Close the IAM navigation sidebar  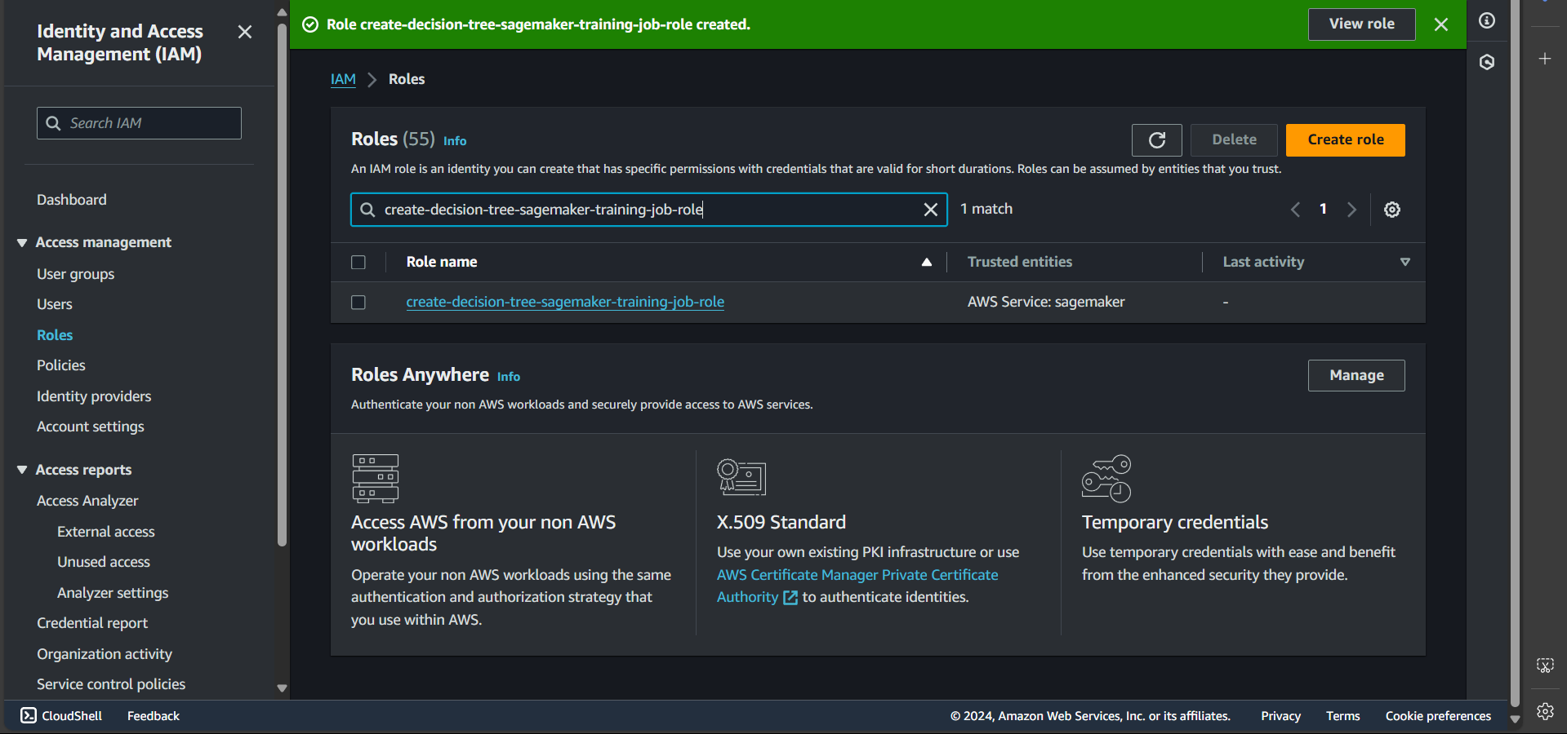click(x=244, y=32)
